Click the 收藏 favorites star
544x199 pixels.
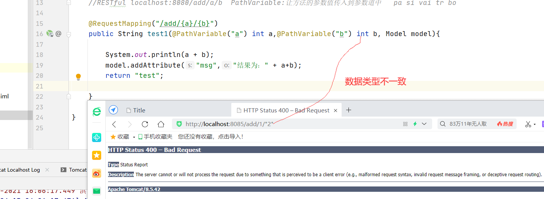pos(113,137)
